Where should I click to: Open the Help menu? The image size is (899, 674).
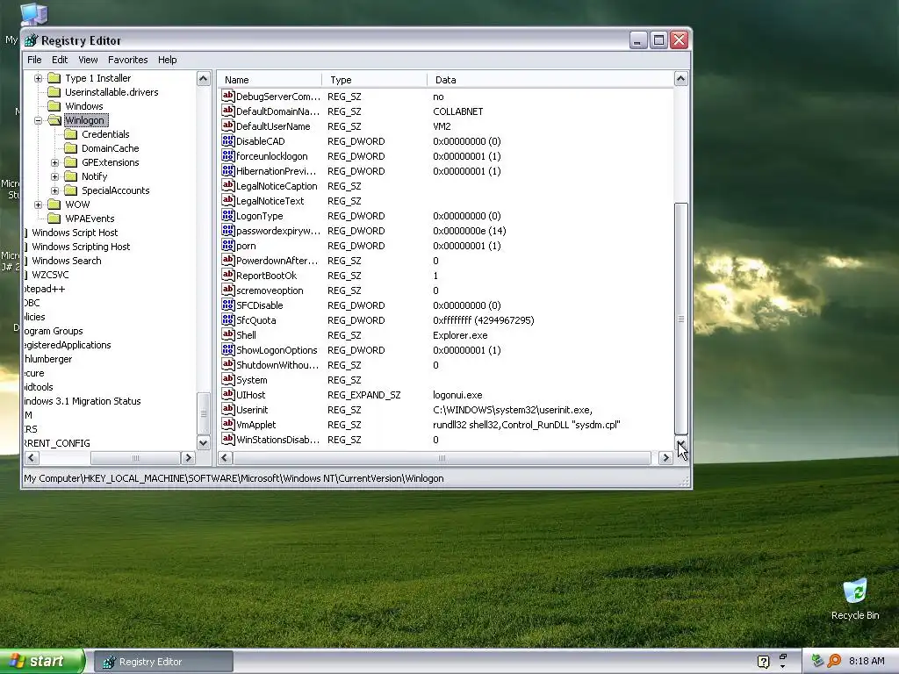168,60
